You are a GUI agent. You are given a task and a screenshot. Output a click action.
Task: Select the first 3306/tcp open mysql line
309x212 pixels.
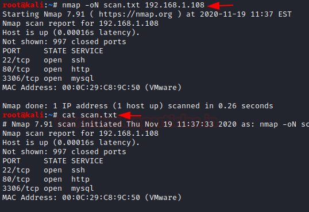click(48, 78)
